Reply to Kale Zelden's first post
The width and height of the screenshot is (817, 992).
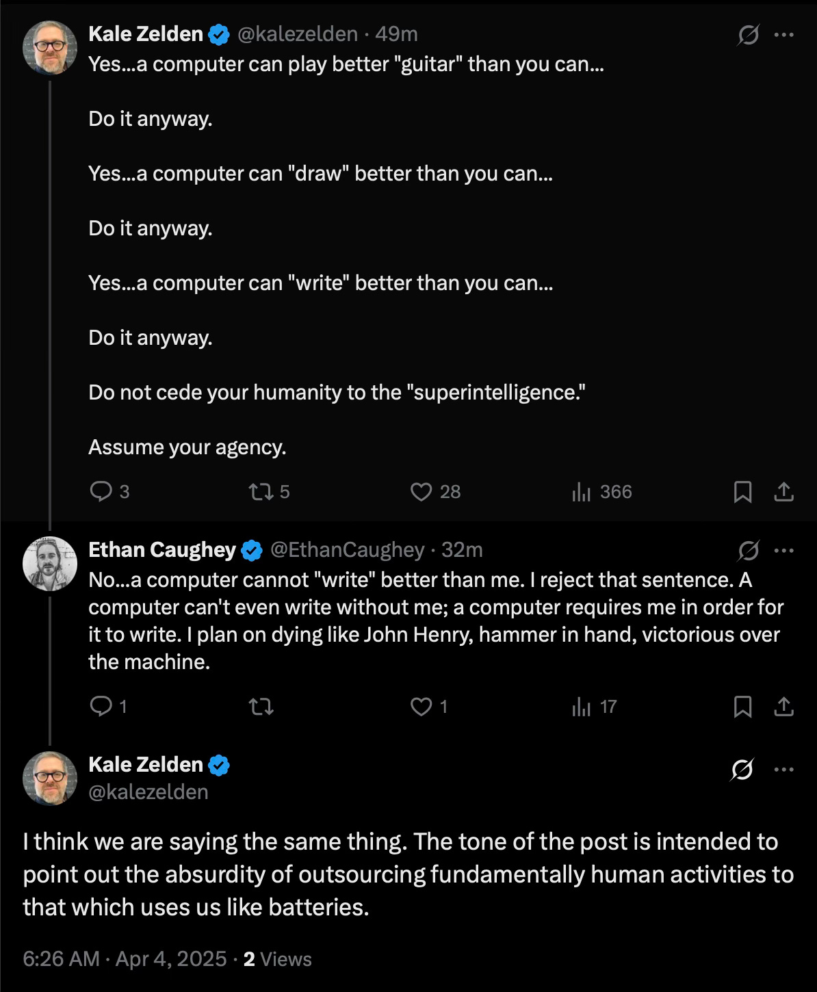101,491
